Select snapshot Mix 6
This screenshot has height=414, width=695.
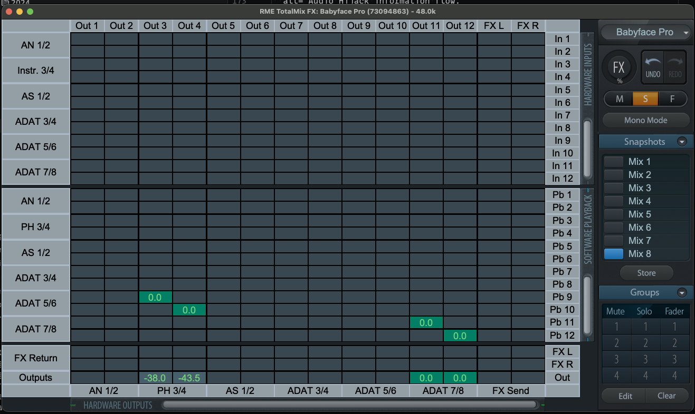click(646, 228)
